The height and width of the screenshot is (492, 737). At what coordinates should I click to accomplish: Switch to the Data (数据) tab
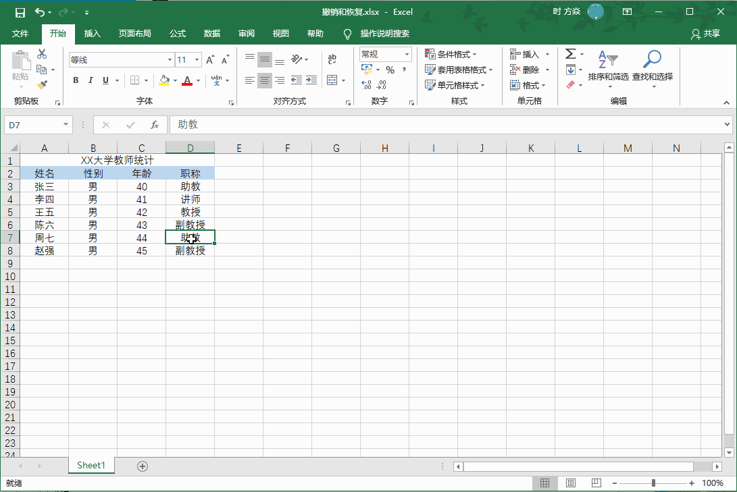(212, 33)
